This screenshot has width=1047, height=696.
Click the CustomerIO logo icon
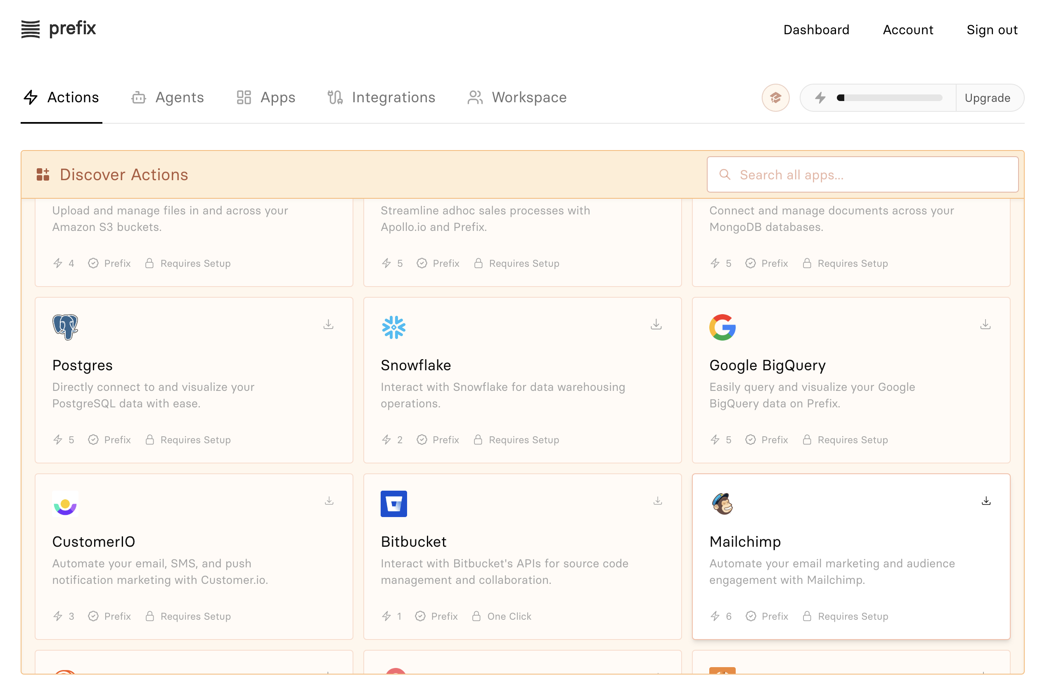point(65,504)
